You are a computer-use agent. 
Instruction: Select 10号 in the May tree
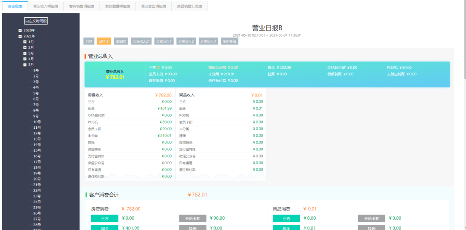tap(37, 122)
